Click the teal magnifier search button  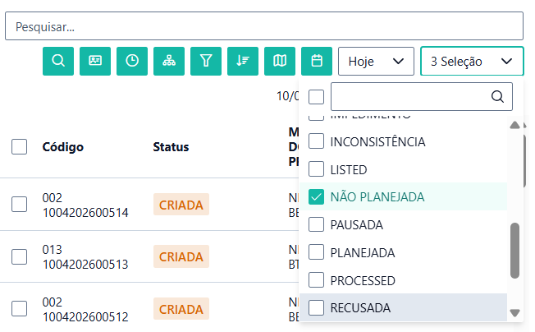(58, 61)
